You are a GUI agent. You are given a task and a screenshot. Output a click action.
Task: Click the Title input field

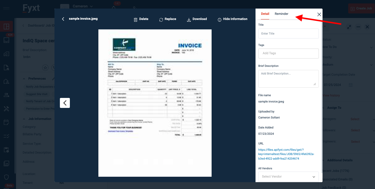tap(288, 33)
